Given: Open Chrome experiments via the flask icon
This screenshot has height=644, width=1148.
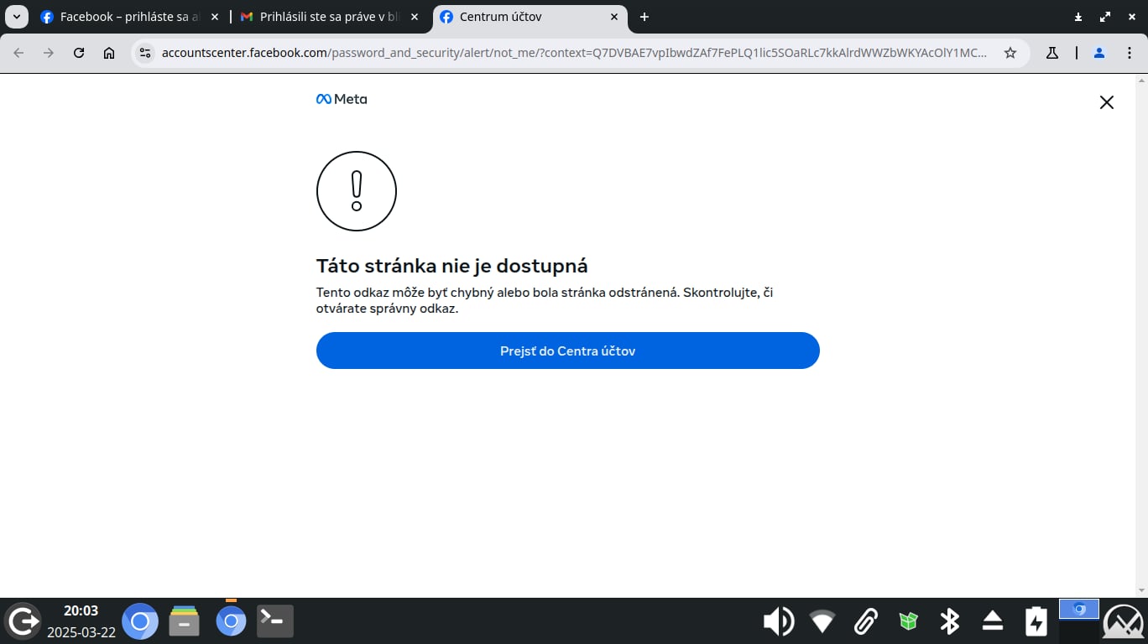Looking at the screenshot, I should 1052,52.
